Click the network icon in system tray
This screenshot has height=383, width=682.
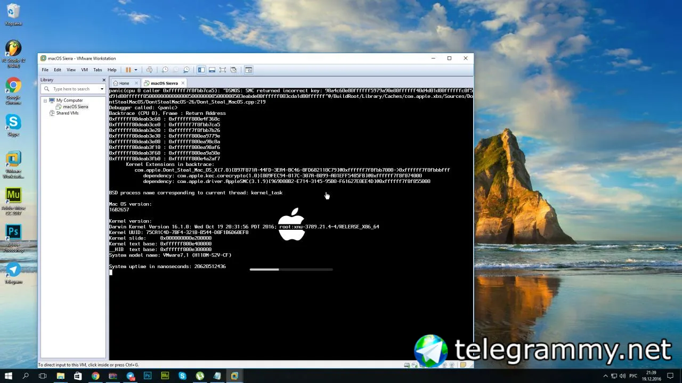click(614, 376)
